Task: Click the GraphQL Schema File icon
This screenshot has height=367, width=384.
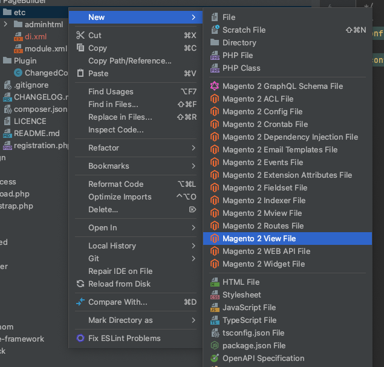Action: coord(215,86)
